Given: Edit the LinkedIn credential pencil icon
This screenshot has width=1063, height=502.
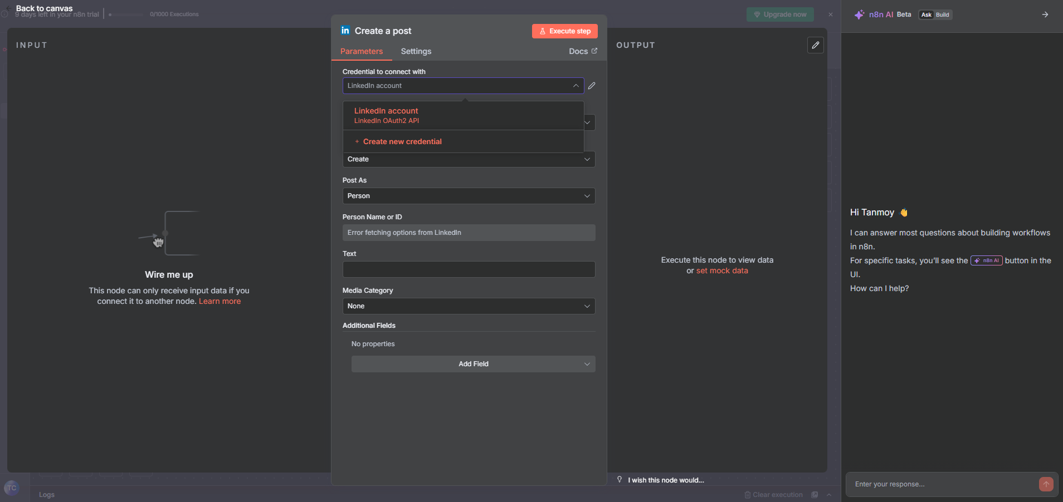Looking at the screenshot, I should [x=592, y=86].
